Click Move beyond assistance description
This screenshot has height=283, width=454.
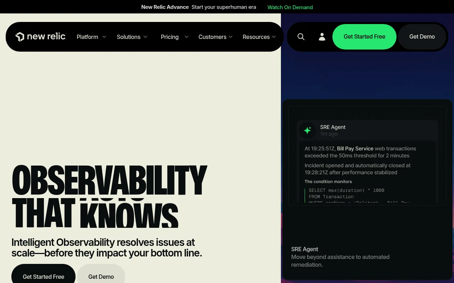point(340,261)
